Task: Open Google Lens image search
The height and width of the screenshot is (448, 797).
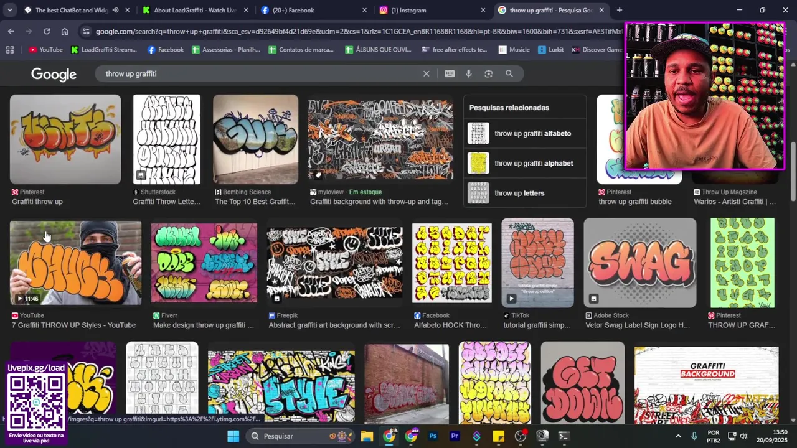Action: pyautogui.click(x=489, y=73)
